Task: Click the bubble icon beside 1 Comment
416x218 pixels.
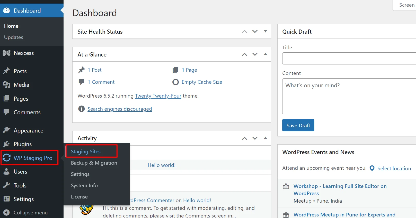Action: pyautogui.click(x=81, y=82)
